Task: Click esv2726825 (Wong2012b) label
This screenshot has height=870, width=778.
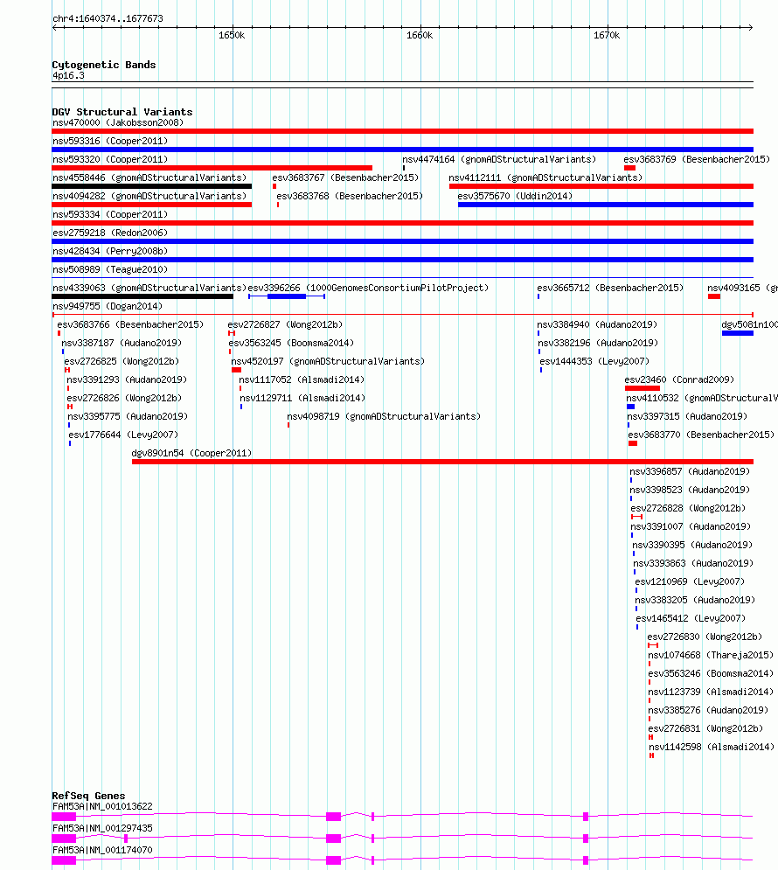Action: coord(122,360)
